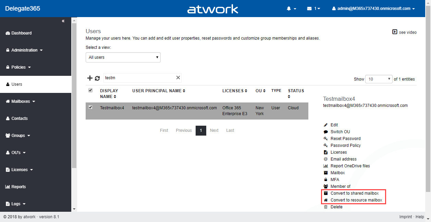Click the Licenses document icon in actions
The height and width of the screenshot is (222, 431).
click(326, 152)
